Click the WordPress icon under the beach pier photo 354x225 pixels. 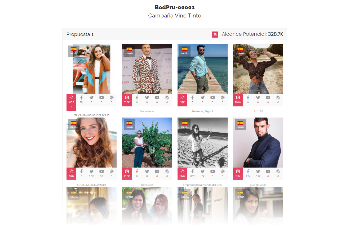(x=223, y=98)
